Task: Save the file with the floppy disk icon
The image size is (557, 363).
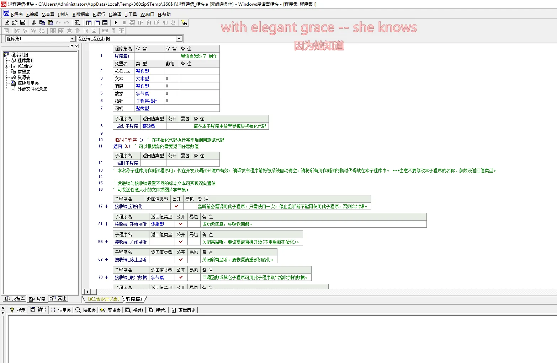Action: tap(23, 22)
